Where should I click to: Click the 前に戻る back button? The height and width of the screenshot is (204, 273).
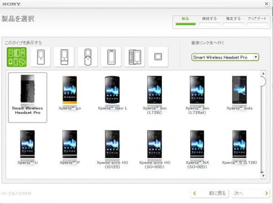209,194
